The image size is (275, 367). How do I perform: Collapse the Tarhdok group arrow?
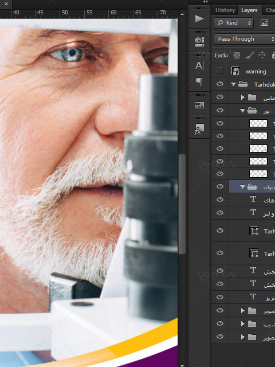coord(233,84)
